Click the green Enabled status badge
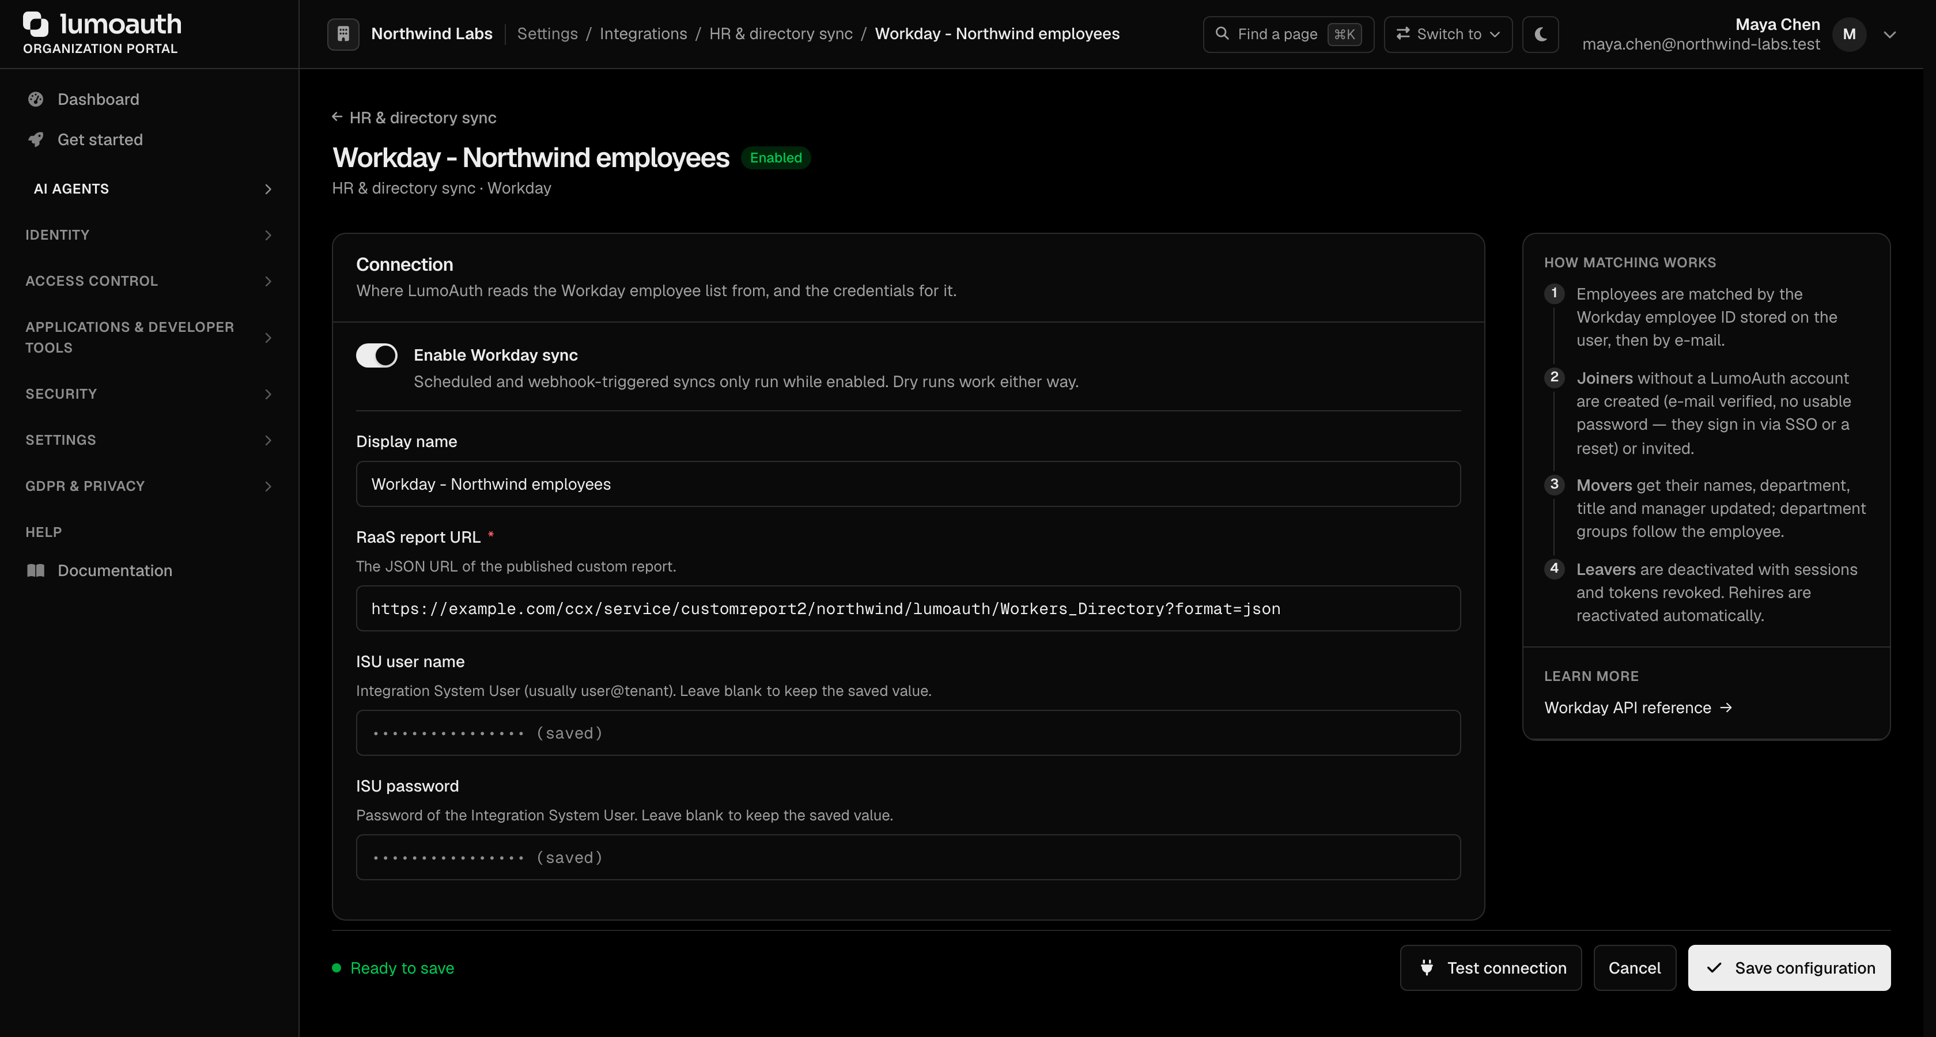The height and width of the screenshot is (1037, 1936). pyautogui.click(x=776, y=158)
